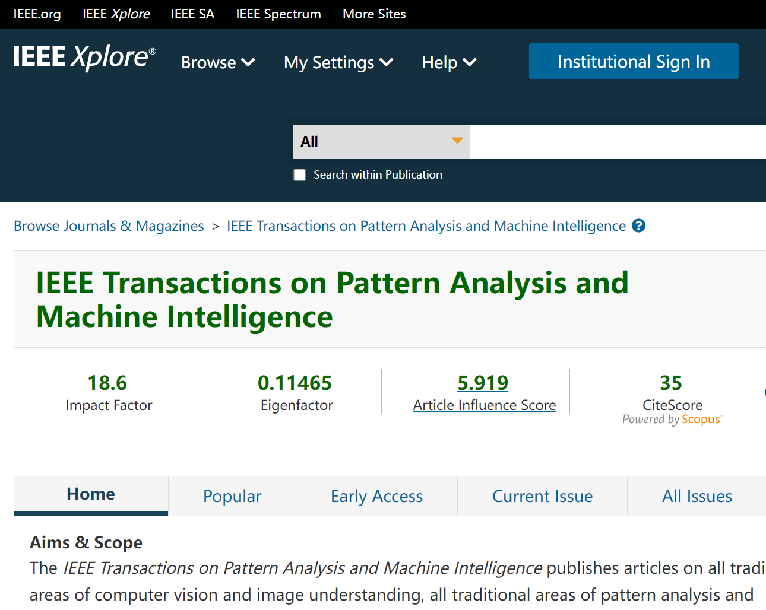Open the Early Access tab

coord(376,496)
